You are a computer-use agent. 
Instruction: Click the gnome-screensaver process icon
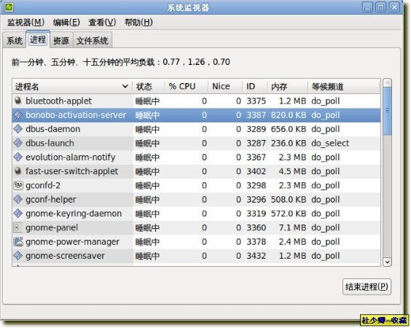(17, 256)
